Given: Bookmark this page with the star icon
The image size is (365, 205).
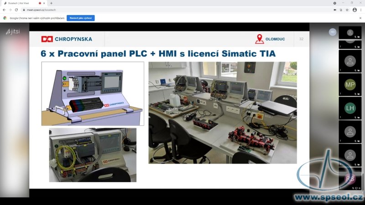Looking at the screenshot, I should tap(347, 10).
